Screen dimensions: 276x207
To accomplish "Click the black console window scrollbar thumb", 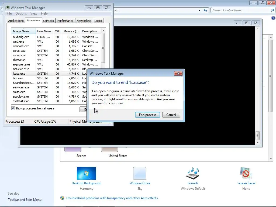I will coord(257,136).
